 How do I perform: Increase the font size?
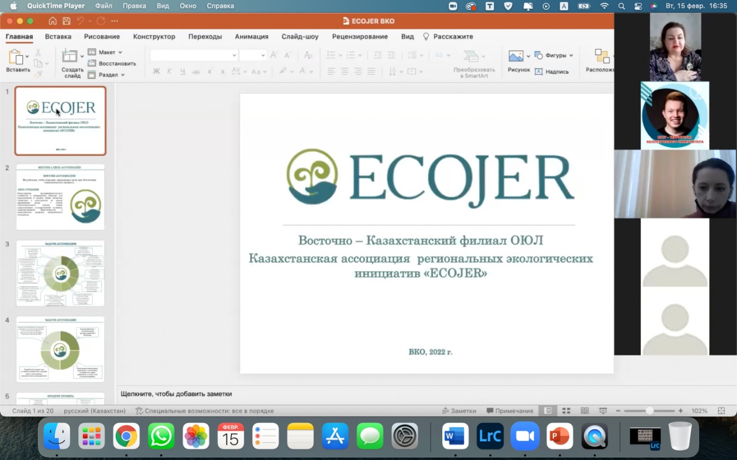tap(274, 55)
